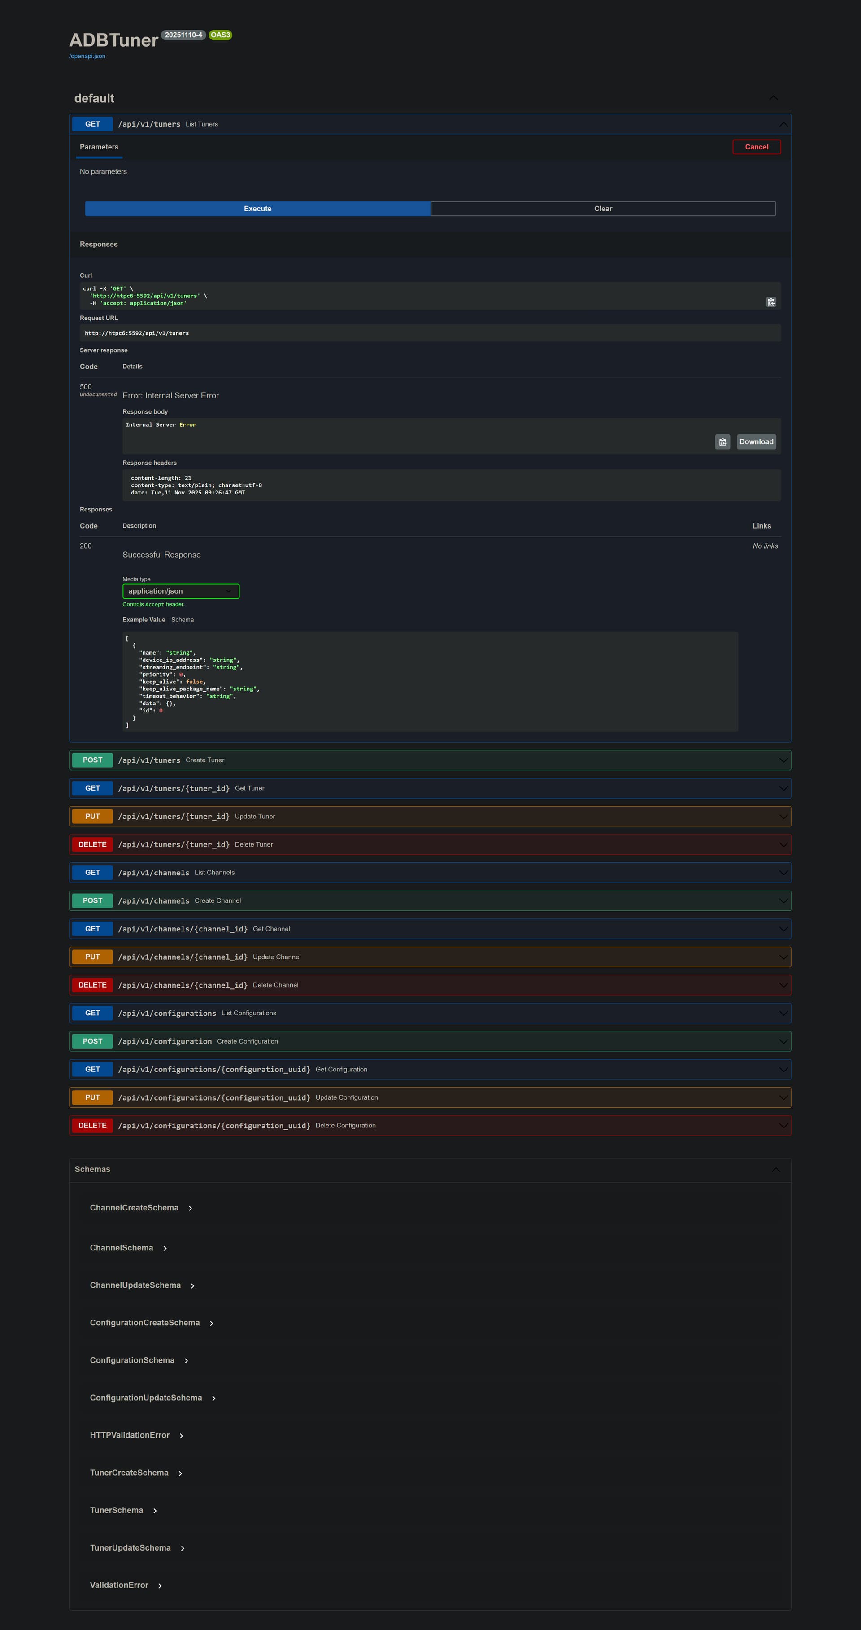Open the application/json media type dropdown
This screenshot has width=861, height=1630.
(181, 591)
